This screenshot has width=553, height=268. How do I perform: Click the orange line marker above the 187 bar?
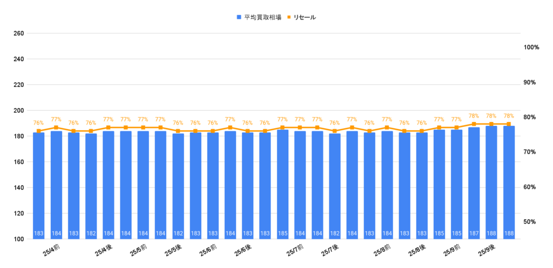click(474, 124)
